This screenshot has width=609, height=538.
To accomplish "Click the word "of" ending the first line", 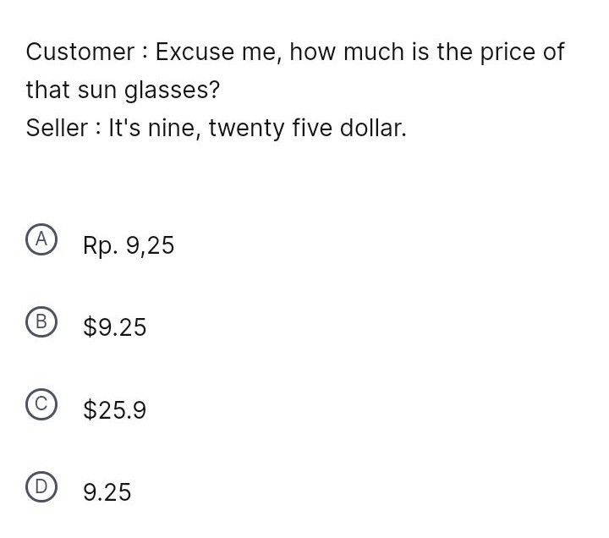I will [553, 52].
